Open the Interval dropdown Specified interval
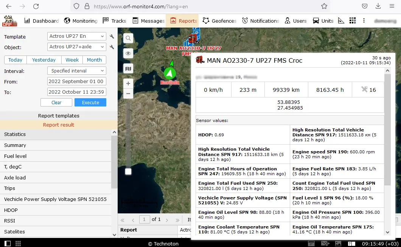 [x=77, y=71]
